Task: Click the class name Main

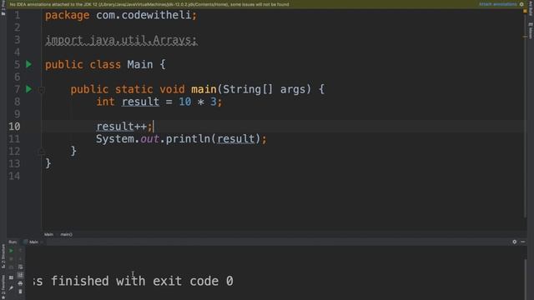Action: [140, 64]
